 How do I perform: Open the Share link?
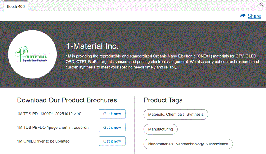pos(254,16)
